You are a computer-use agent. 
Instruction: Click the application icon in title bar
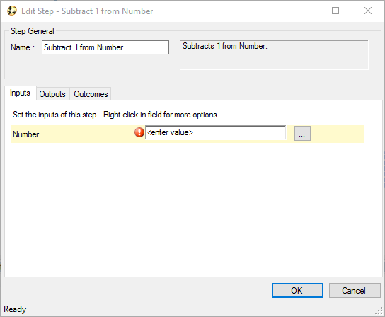point(12,11)
